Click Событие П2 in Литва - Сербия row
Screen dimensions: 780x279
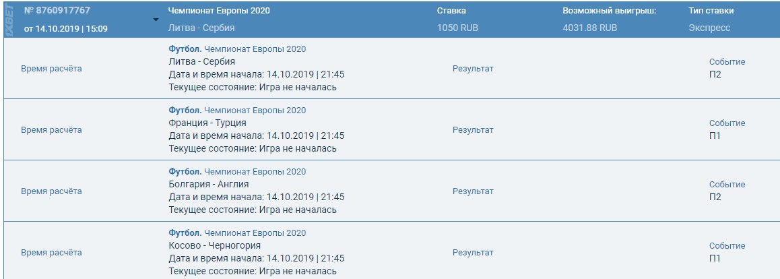pyautogui.click(x=715, y=74)
